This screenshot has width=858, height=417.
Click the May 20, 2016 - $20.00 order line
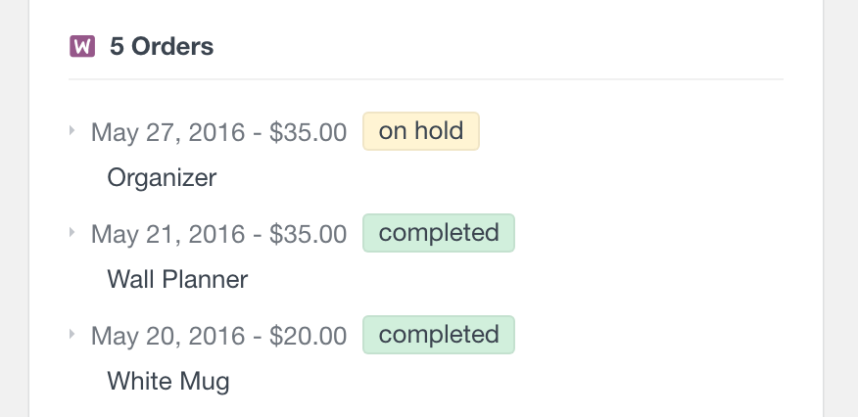click(218, 336)
